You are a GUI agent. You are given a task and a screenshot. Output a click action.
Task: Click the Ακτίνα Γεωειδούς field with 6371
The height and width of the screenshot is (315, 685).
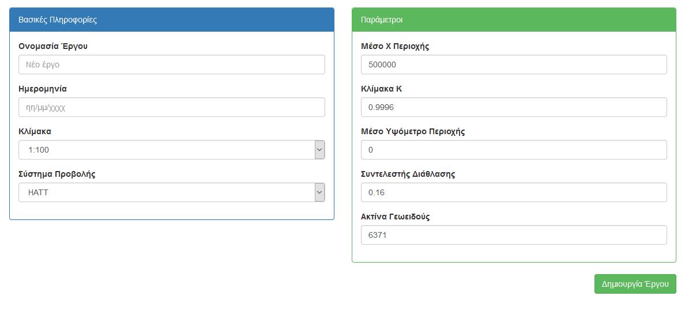point(514,235)
